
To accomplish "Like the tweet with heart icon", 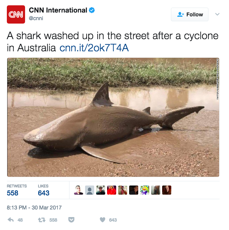I will [x=103, y=220].
